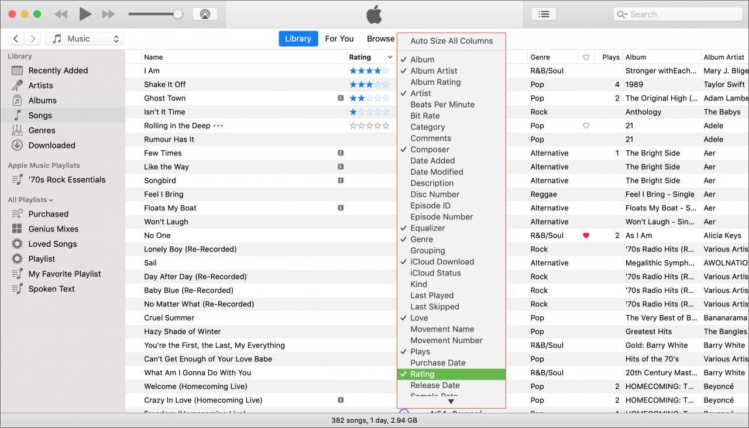This screenshot has height=428, width=749.
Task: Show Downloaded music in the sidebar
Action: click(51, 145)
